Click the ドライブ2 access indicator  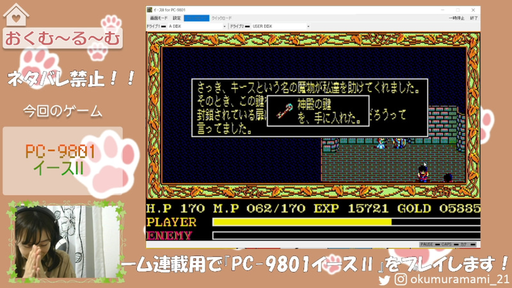[x=247, y=26]
